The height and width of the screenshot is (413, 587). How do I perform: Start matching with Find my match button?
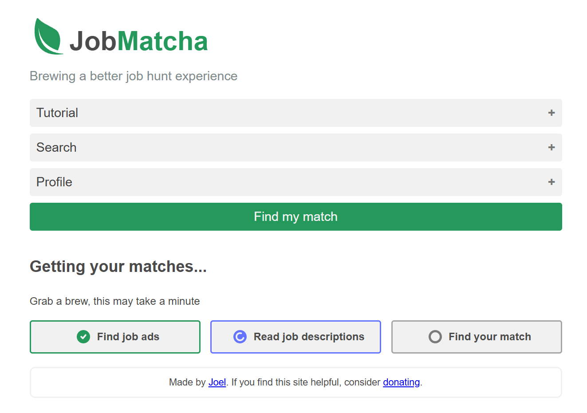pos(296,216)
